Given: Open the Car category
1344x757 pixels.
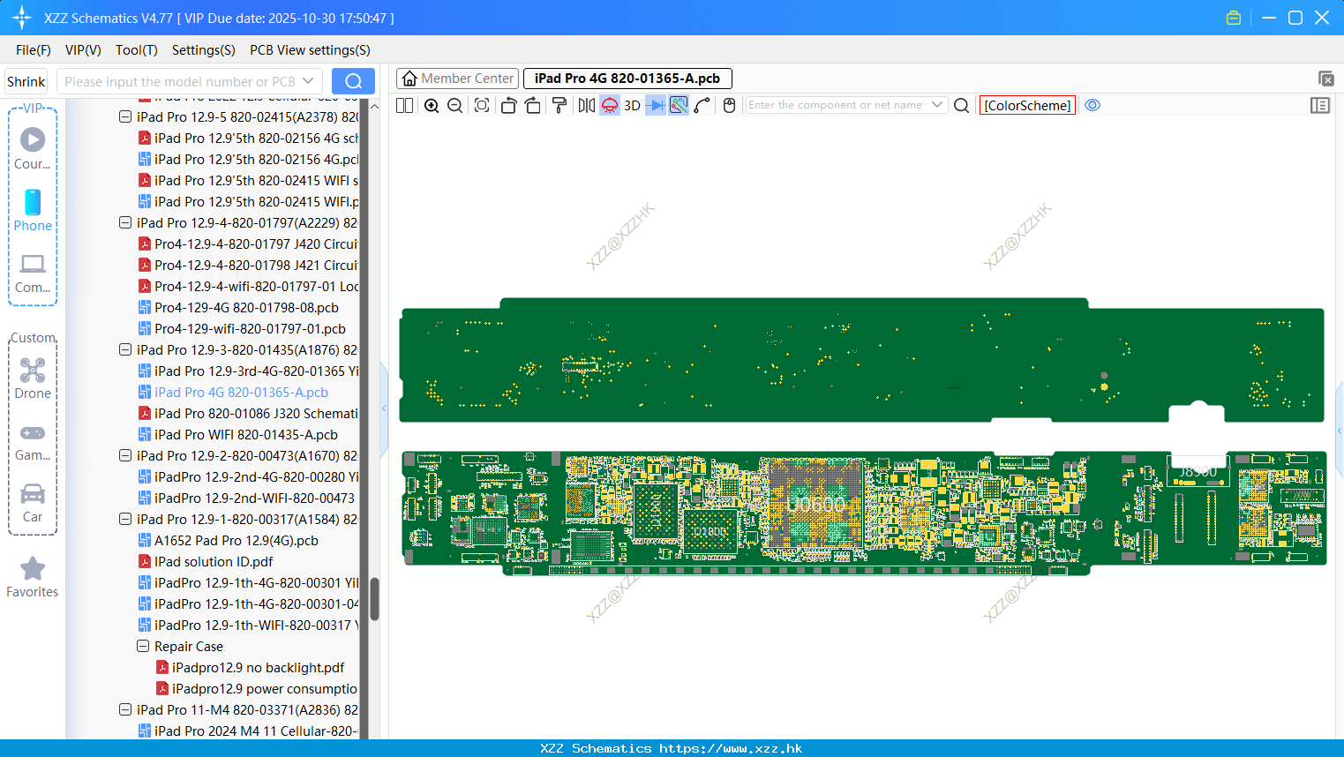Looking at the screenshot, I should click(x=33, y=502).
